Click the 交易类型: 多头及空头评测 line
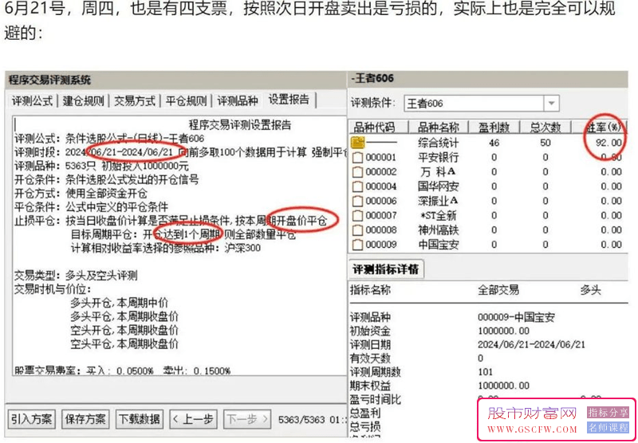Image resolution: width=638 pixels, height=443 pixels. pyautogui.click(x=76, y=276)
